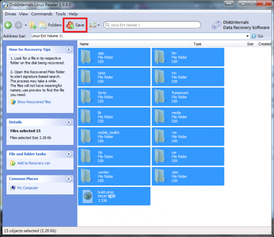Image resolution: width=274 pixels, height=237 pixels.
Task: Click the Add to Recovery List link
Action: [34, 163]
